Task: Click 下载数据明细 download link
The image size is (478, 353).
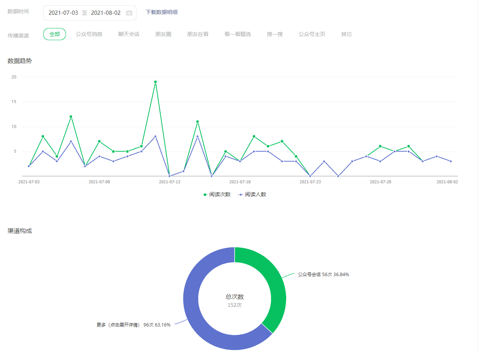Action: 161,12
